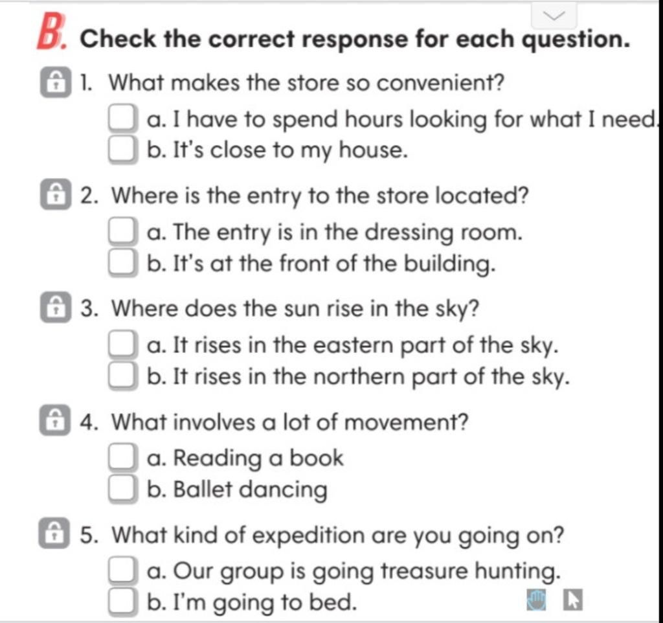Tick "It's at the front of the building"
The image size is (663, 623).
[x=122, y=263]
